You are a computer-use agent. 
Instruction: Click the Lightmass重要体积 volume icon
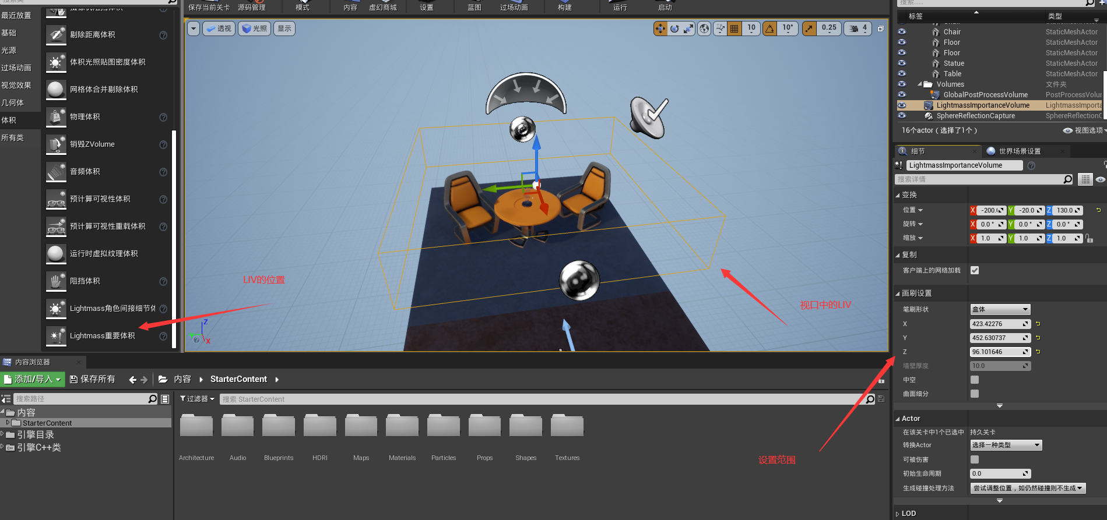click(x=56, y=336)
